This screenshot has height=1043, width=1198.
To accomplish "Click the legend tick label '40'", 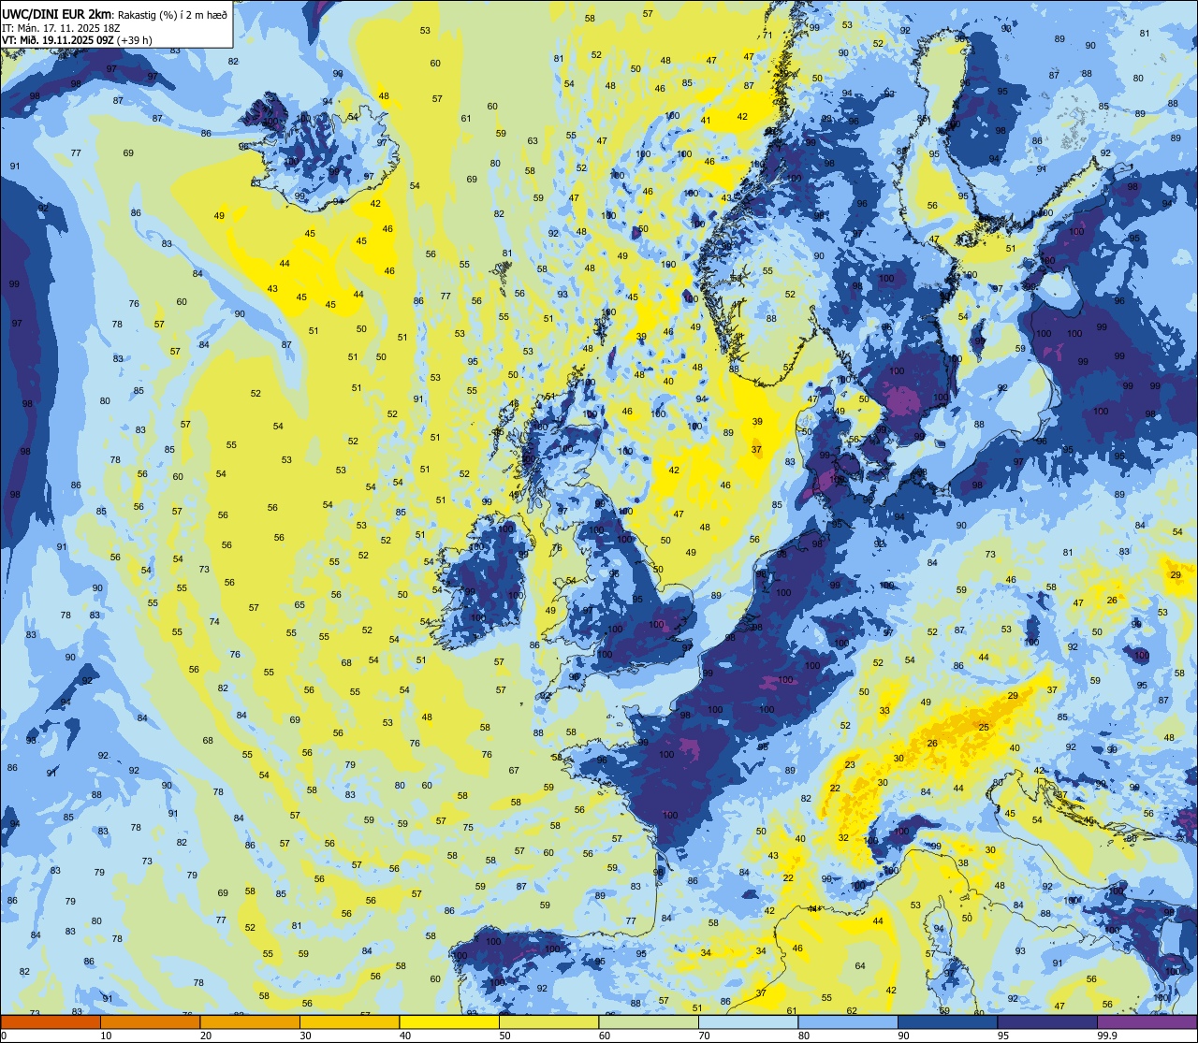I will pos(405,1036).
